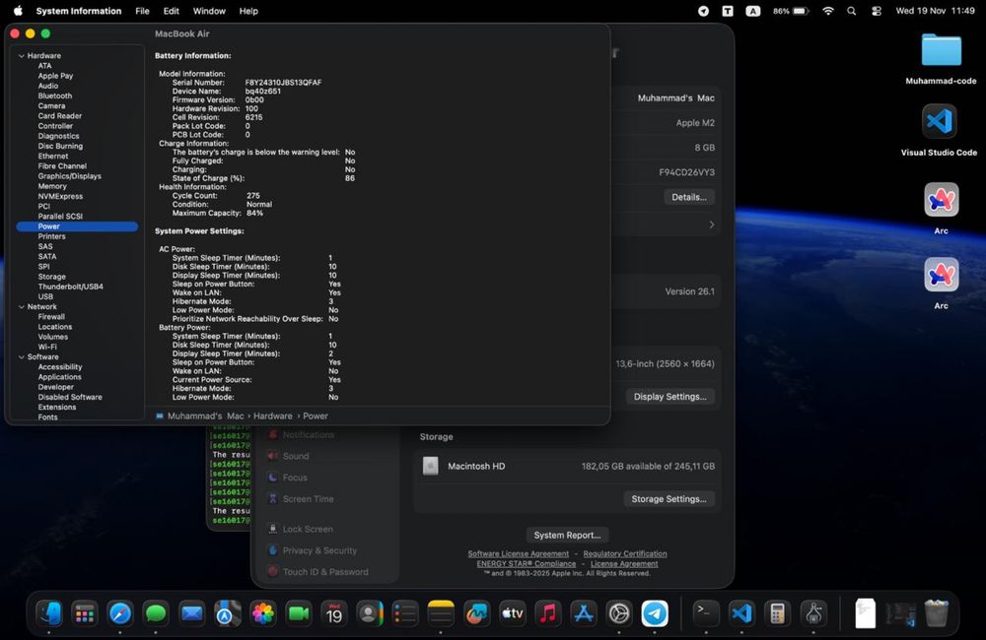986x640 pixels.
Task: Open Telegram from the Dock
Action: 655,613
